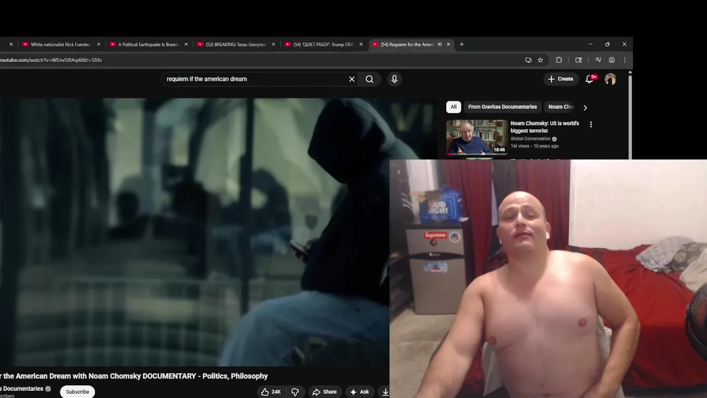Screen dimensions: 707x398
Task: Share the video
Action: pos(324,392)
